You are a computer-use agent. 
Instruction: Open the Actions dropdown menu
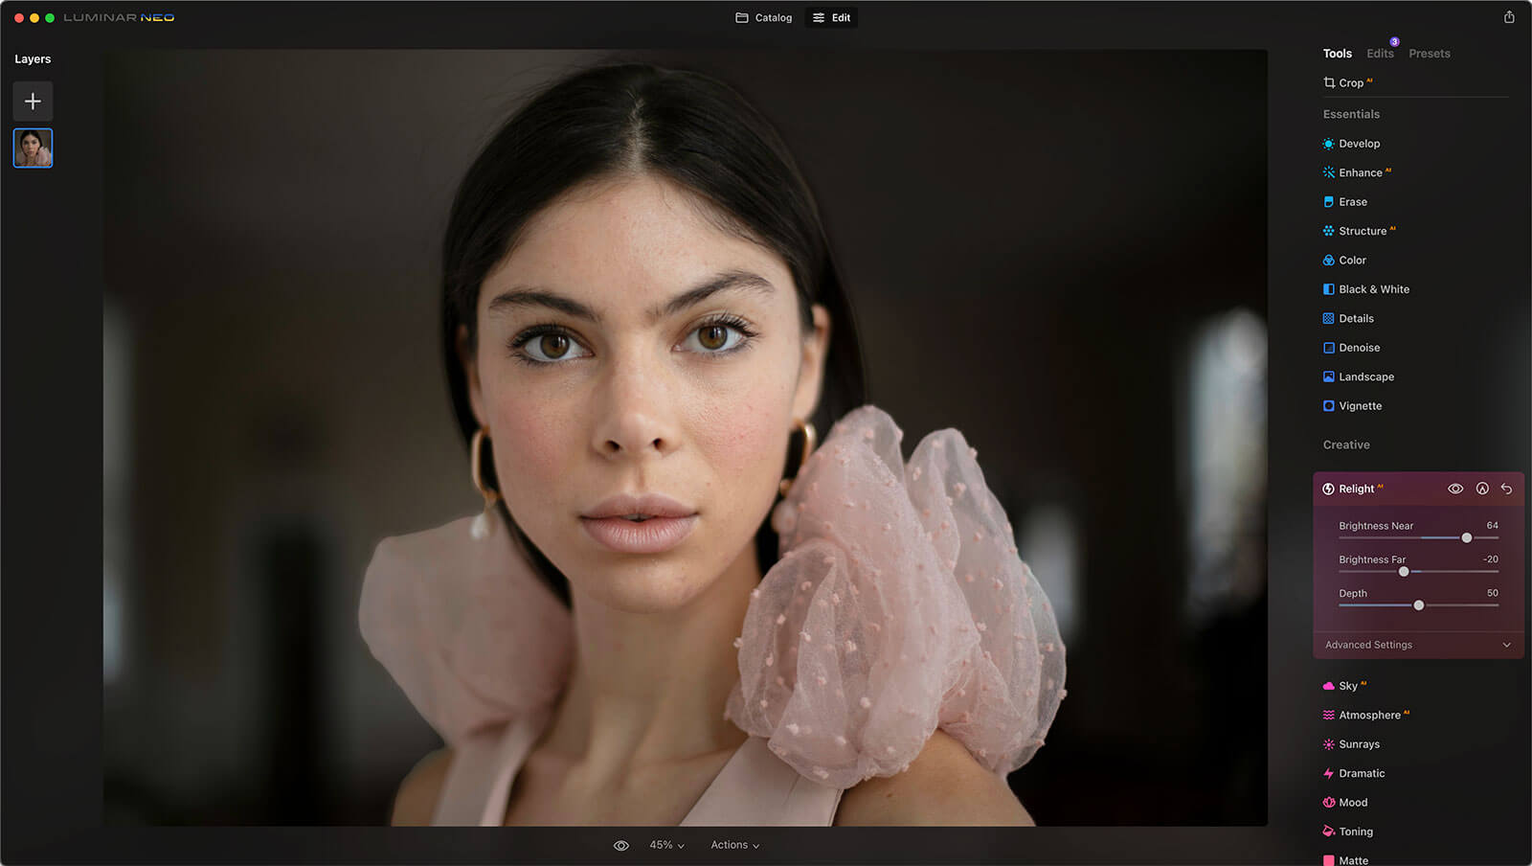[734, 845]
